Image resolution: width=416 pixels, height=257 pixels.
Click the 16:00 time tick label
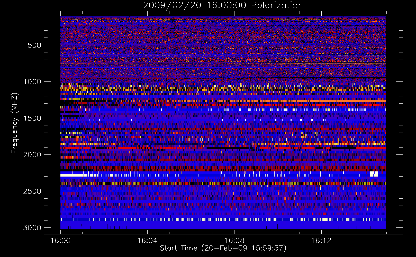tap(60, 241)
